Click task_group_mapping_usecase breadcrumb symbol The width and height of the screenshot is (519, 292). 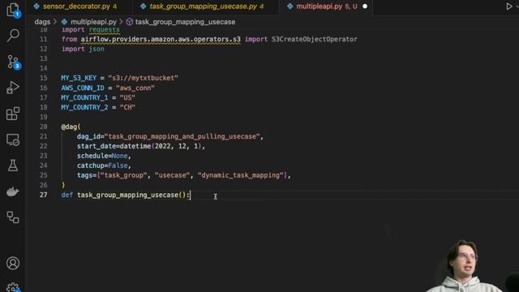click(185, 22)
